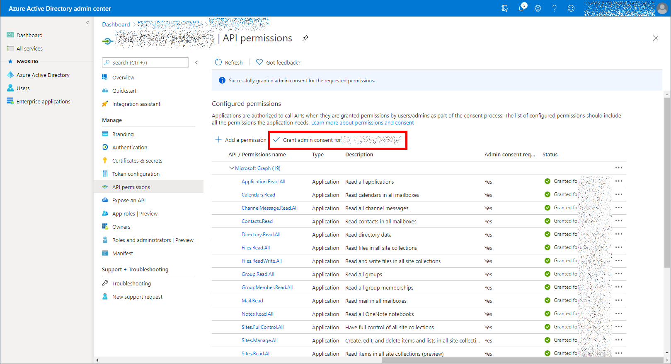The image size is (671, 364).
Task: Open ellipsis menu for Sites.FullControl.All row
Action: (619, 327)
